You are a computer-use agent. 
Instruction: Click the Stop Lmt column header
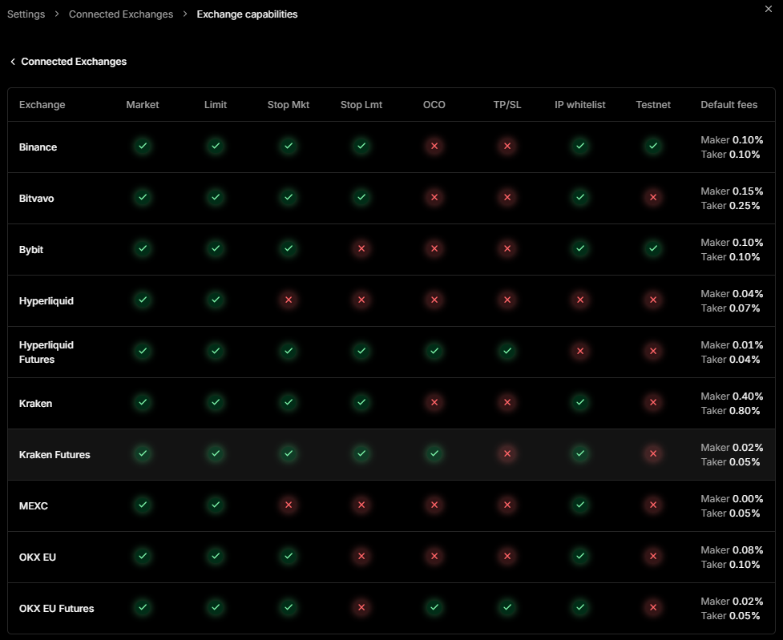pyautogui.click(x=361, y=105)
